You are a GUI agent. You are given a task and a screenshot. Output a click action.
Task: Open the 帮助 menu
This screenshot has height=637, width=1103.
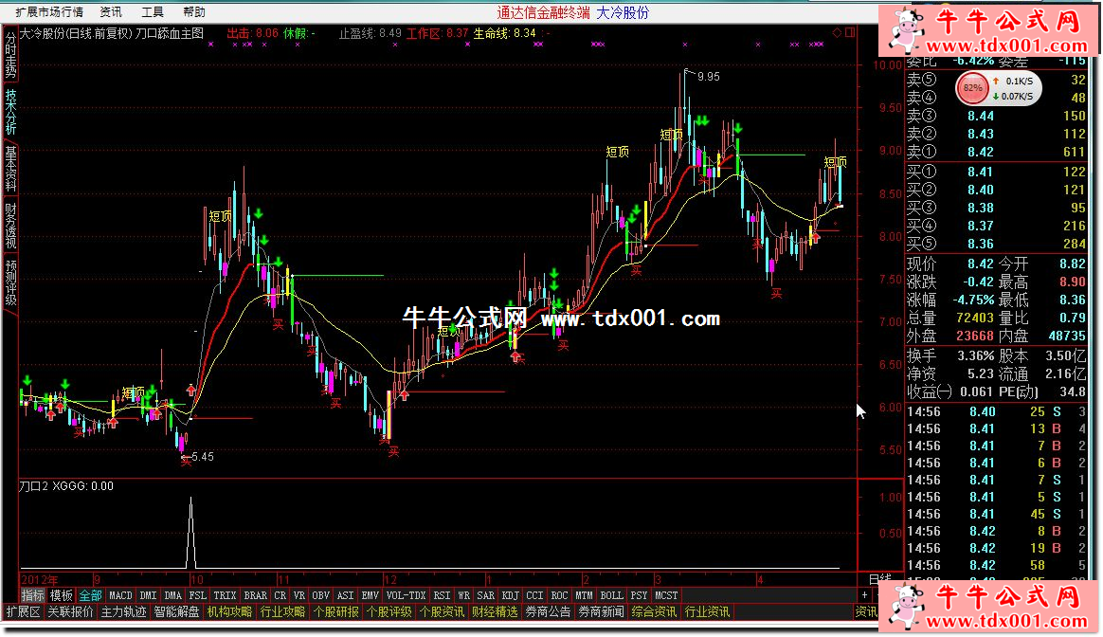tap(194, 12)
